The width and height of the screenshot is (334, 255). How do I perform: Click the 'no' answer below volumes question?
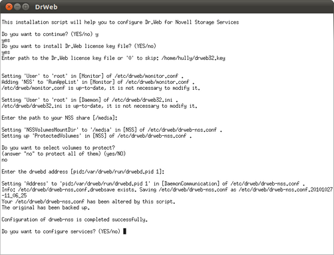click(5, 160)
